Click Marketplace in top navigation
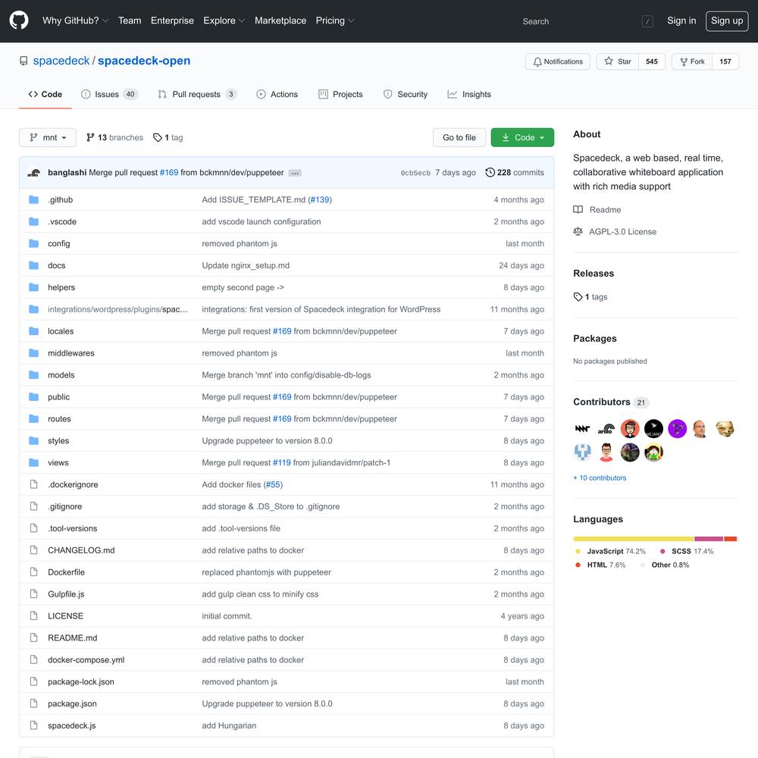The image size is (758, 758). click(x=280, y=20)
